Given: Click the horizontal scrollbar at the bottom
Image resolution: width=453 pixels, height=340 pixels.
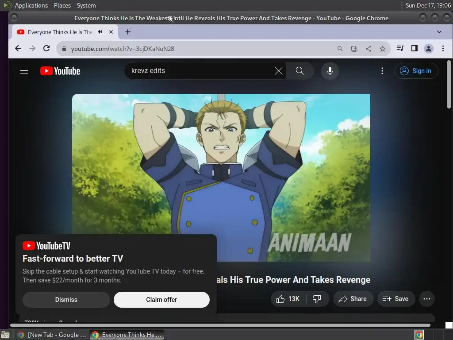Looking at the screenshot, I should pos(220,325).
